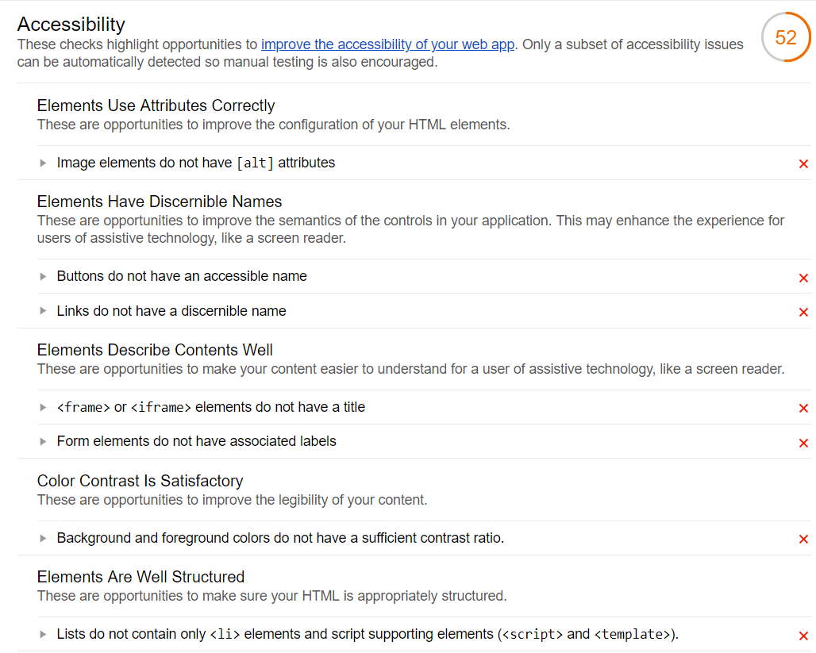Click the red X next to links discernible name
Viewport: 816px width, 653px height.
tap(803, 313)
